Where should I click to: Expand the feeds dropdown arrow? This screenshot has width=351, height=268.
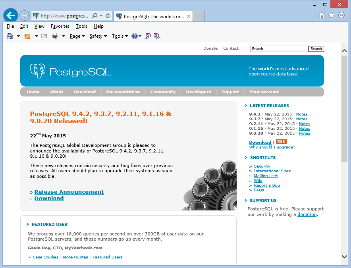[x=36, y=36]
